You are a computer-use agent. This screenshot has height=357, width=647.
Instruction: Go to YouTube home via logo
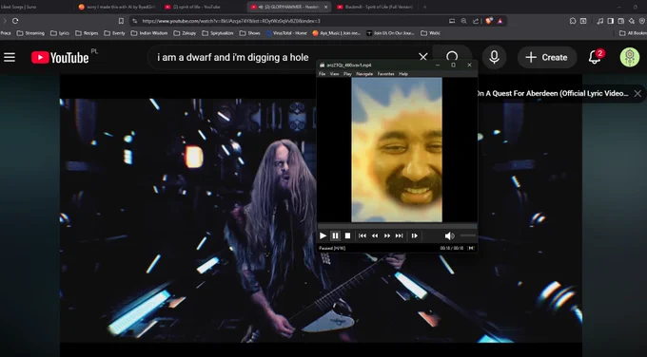click(x=60, y=57)
